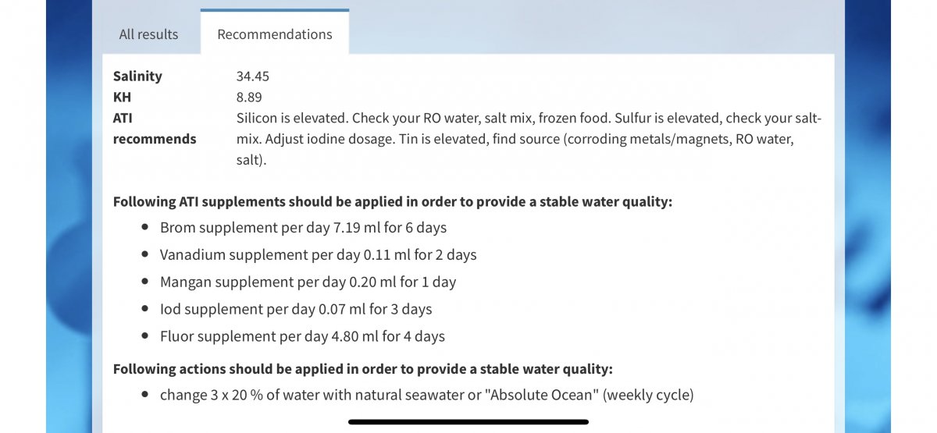Click the Fluor supplement list item

pyautogui.click(x=302, y=336)
